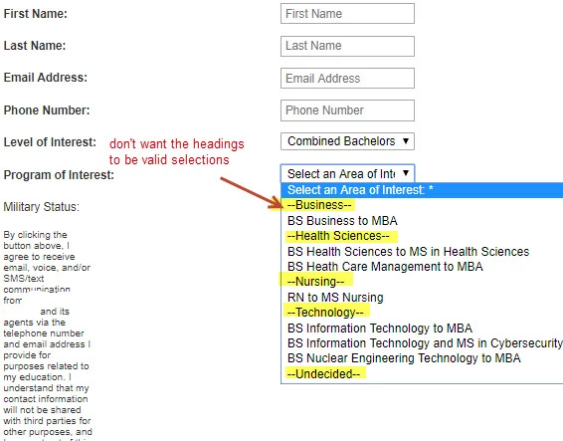Select BS Information Technology and MS Cybersecurity

tap(422, 342)
